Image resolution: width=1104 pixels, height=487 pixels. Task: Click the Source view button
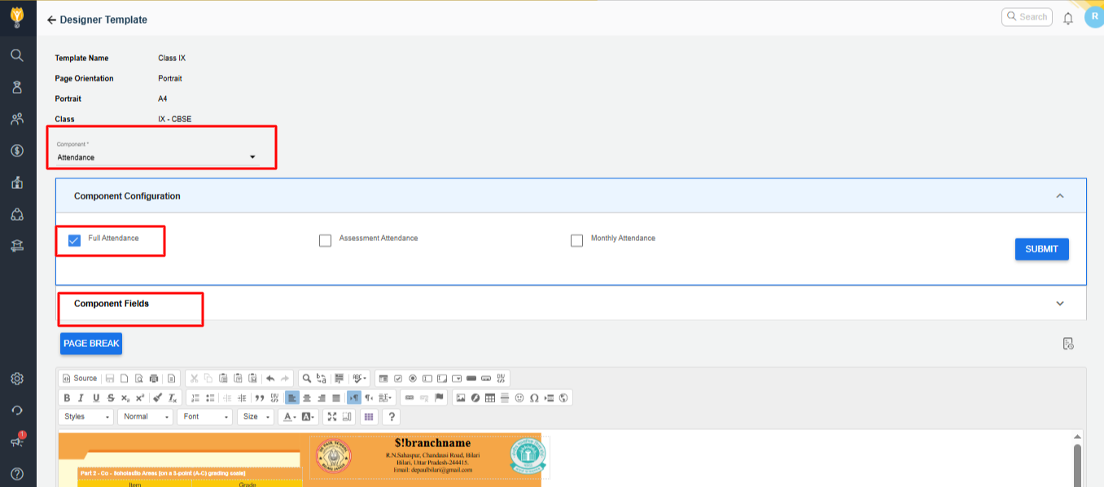pos(79,379)
